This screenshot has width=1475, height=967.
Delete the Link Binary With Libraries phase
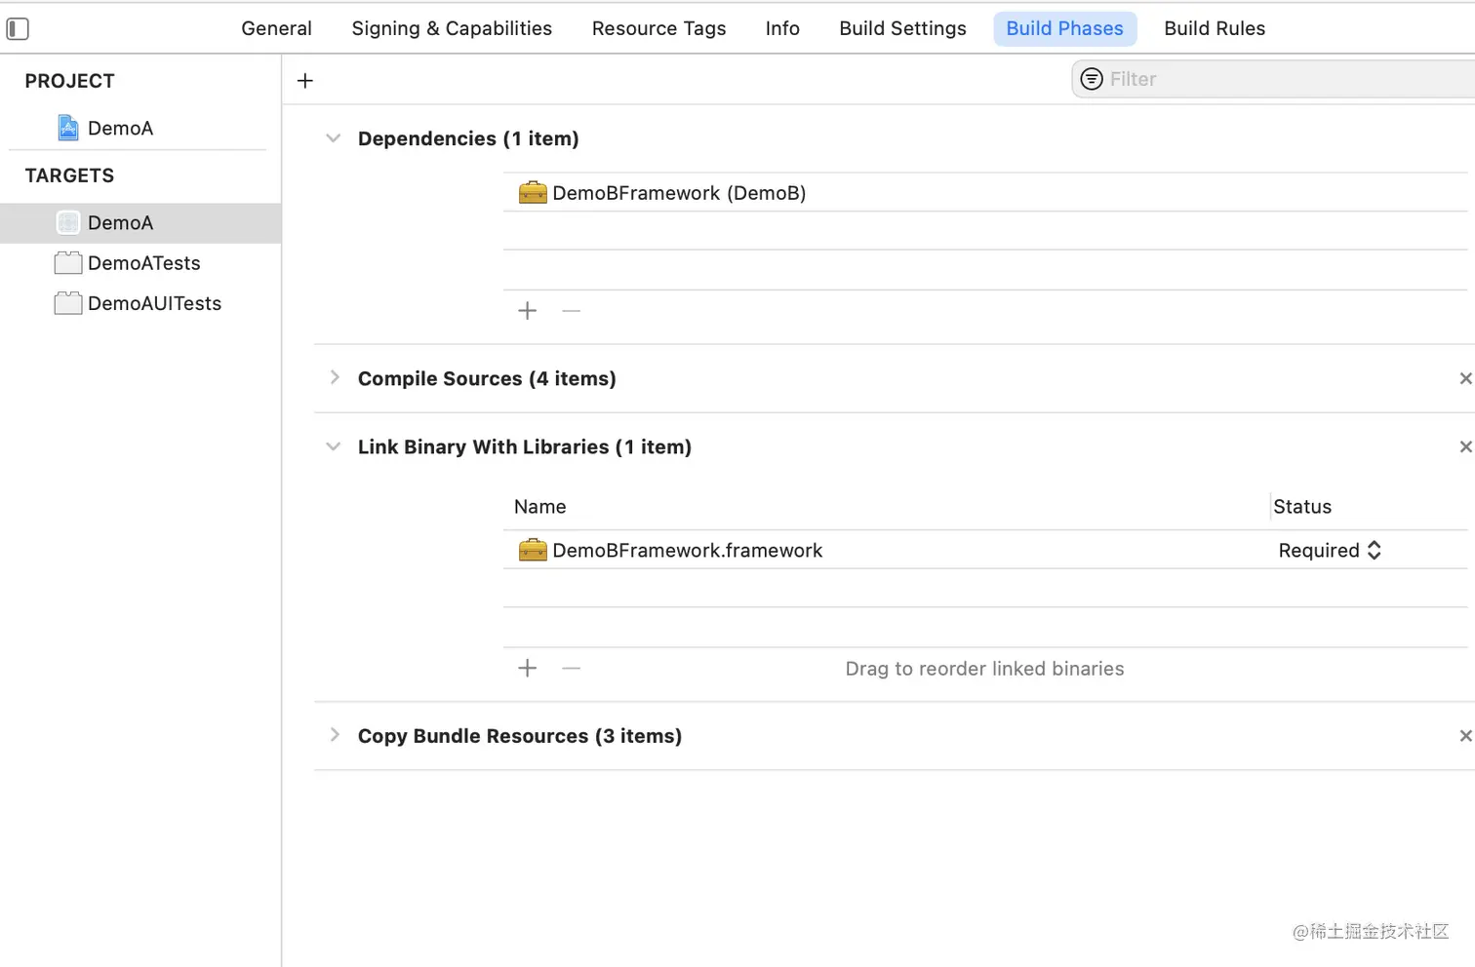(x=1465, y=446)
